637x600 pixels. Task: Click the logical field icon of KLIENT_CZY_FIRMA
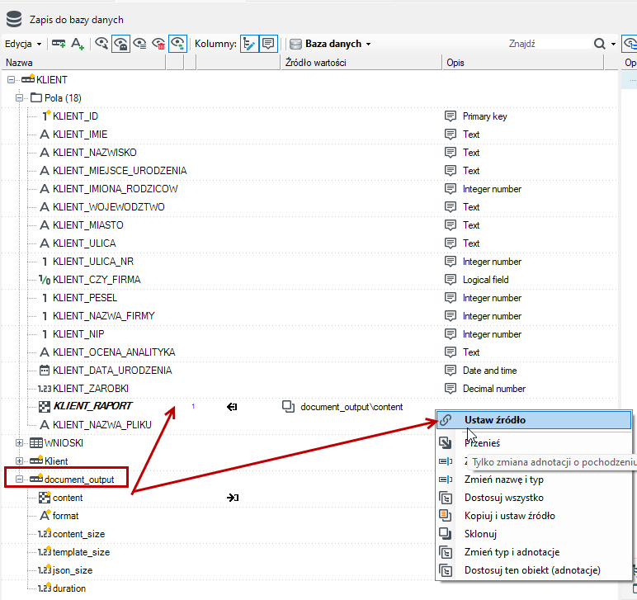[x=45, y=280]
